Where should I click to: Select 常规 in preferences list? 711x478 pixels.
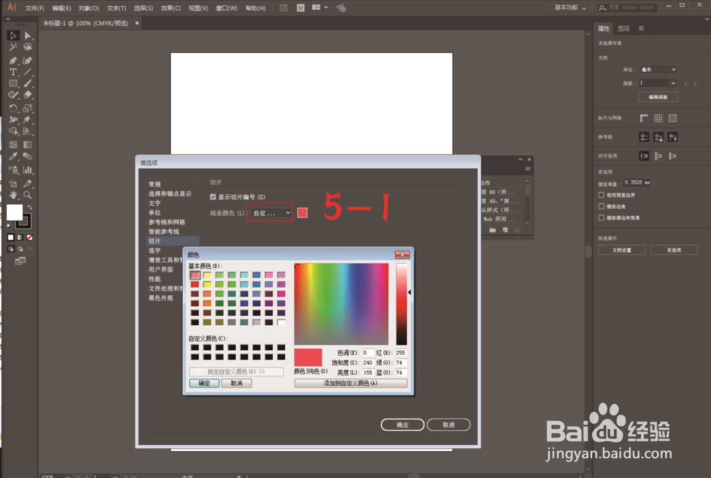(155, 184)
